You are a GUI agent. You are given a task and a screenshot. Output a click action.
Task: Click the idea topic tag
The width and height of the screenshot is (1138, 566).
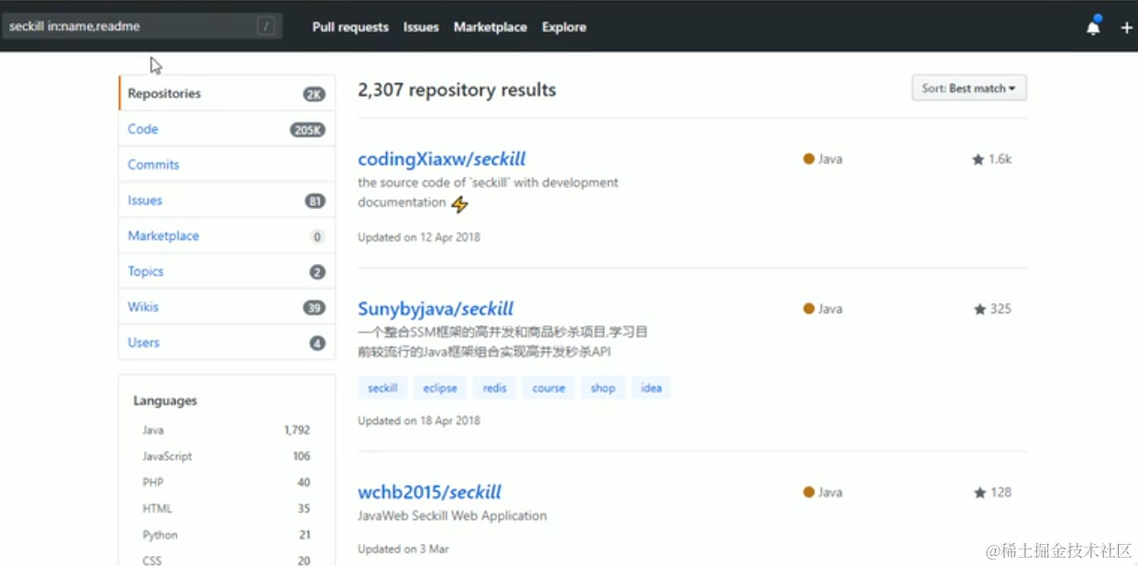[651, 388]
